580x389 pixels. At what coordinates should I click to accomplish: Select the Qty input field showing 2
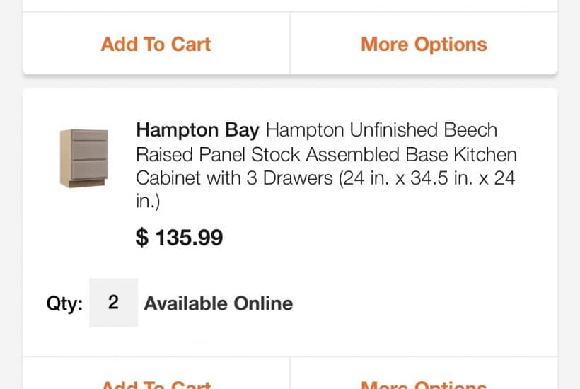click(113, 303)
